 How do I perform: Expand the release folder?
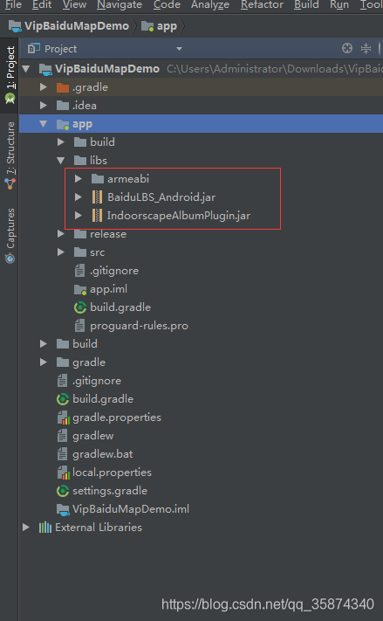(60, 234)
